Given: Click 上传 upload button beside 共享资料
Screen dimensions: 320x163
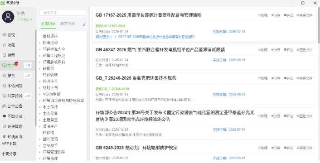Looking at the screenshot, I should (28, 96).
